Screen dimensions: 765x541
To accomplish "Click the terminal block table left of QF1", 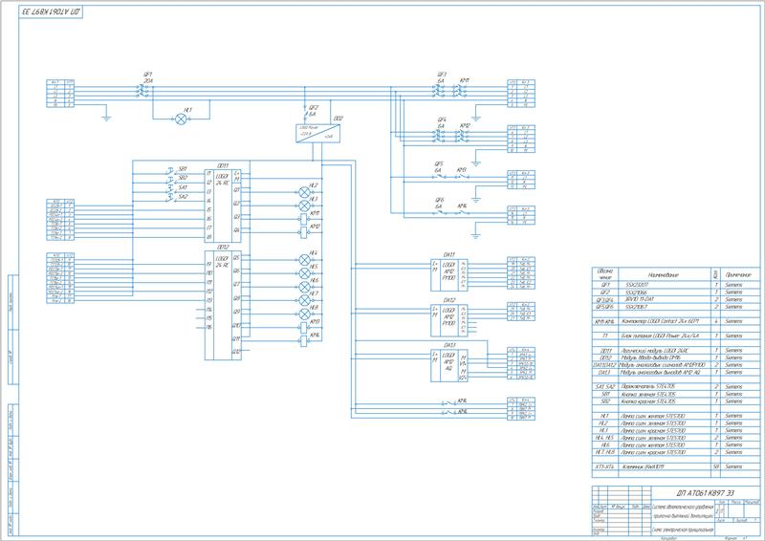I will point(60,93).
